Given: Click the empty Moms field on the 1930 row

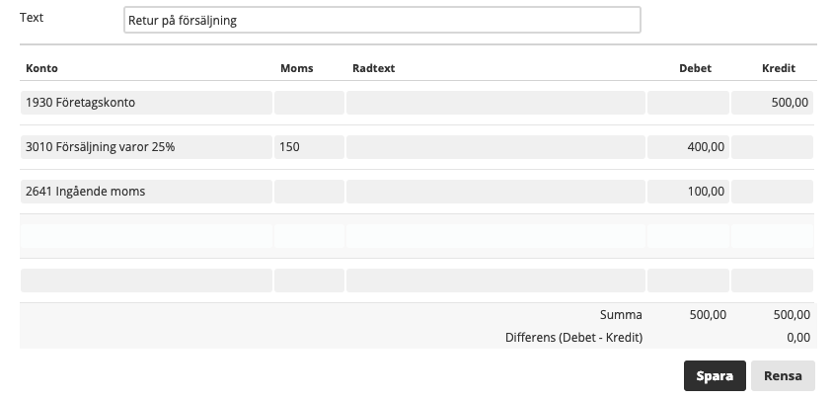Looking at the screenshot, I should coord(309,103).
